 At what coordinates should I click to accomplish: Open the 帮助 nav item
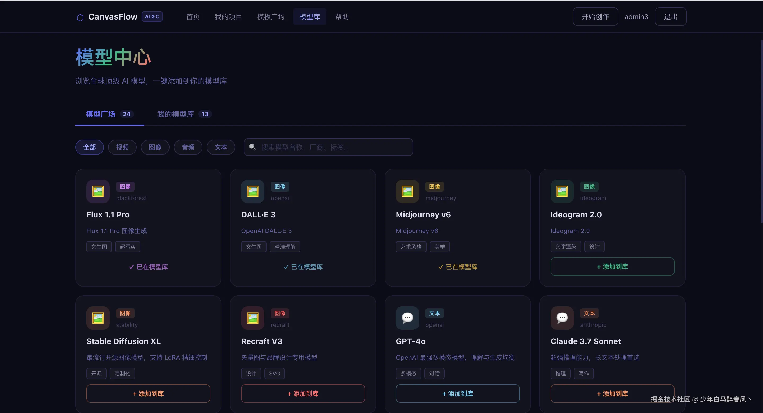(x=342, y=17)
